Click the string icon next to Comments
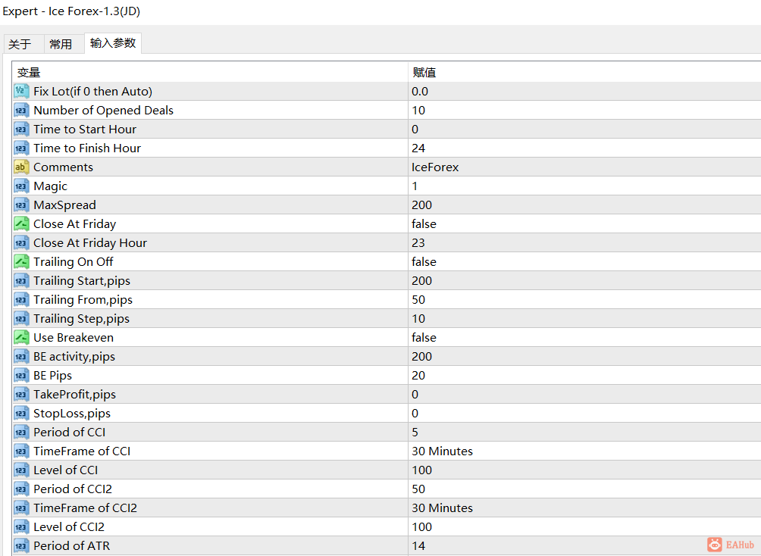The image size is (761, 556). [21, 167]
